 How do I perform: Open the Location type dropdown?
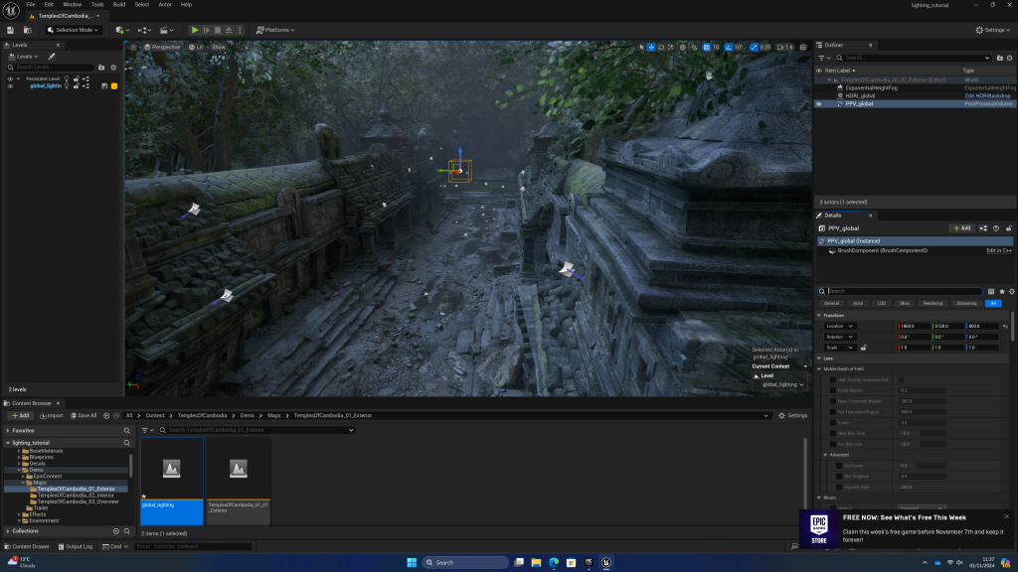[839, 326]
